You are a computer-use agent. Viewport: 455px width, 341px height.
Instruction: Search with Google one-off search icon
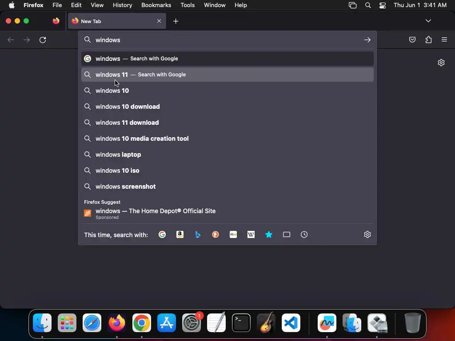[x=162, y=234]
